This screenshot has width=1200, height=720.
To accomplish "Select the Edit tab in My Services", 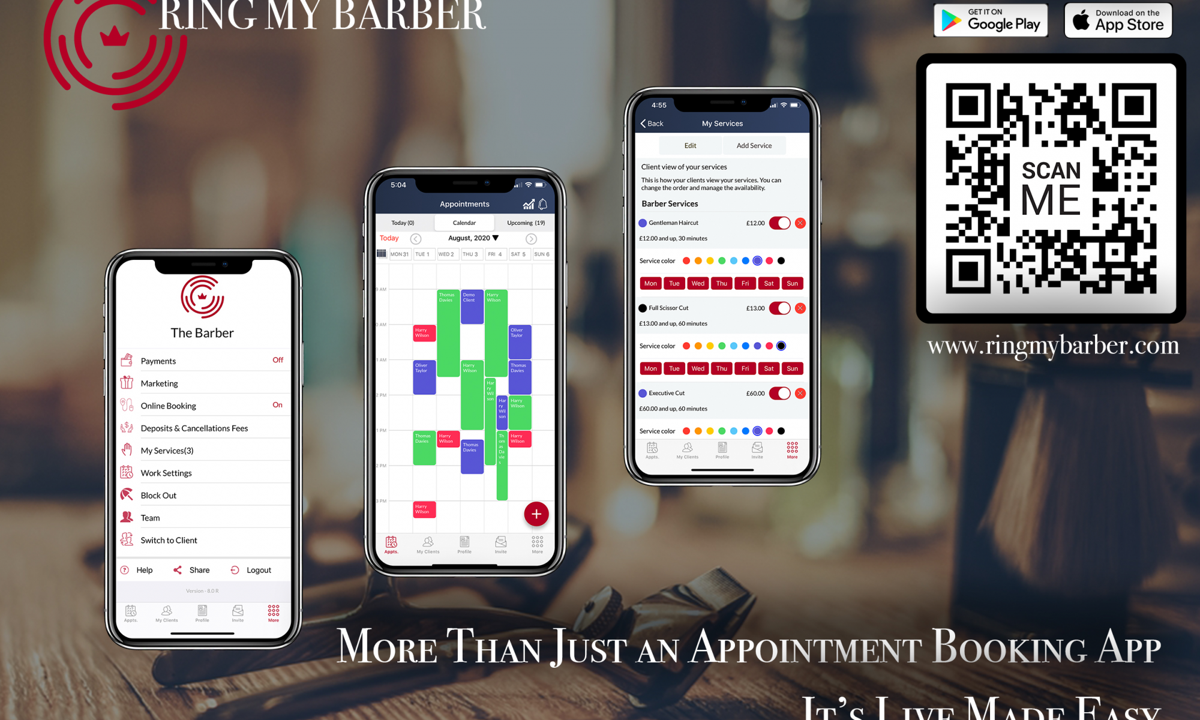I will [686, 145].
